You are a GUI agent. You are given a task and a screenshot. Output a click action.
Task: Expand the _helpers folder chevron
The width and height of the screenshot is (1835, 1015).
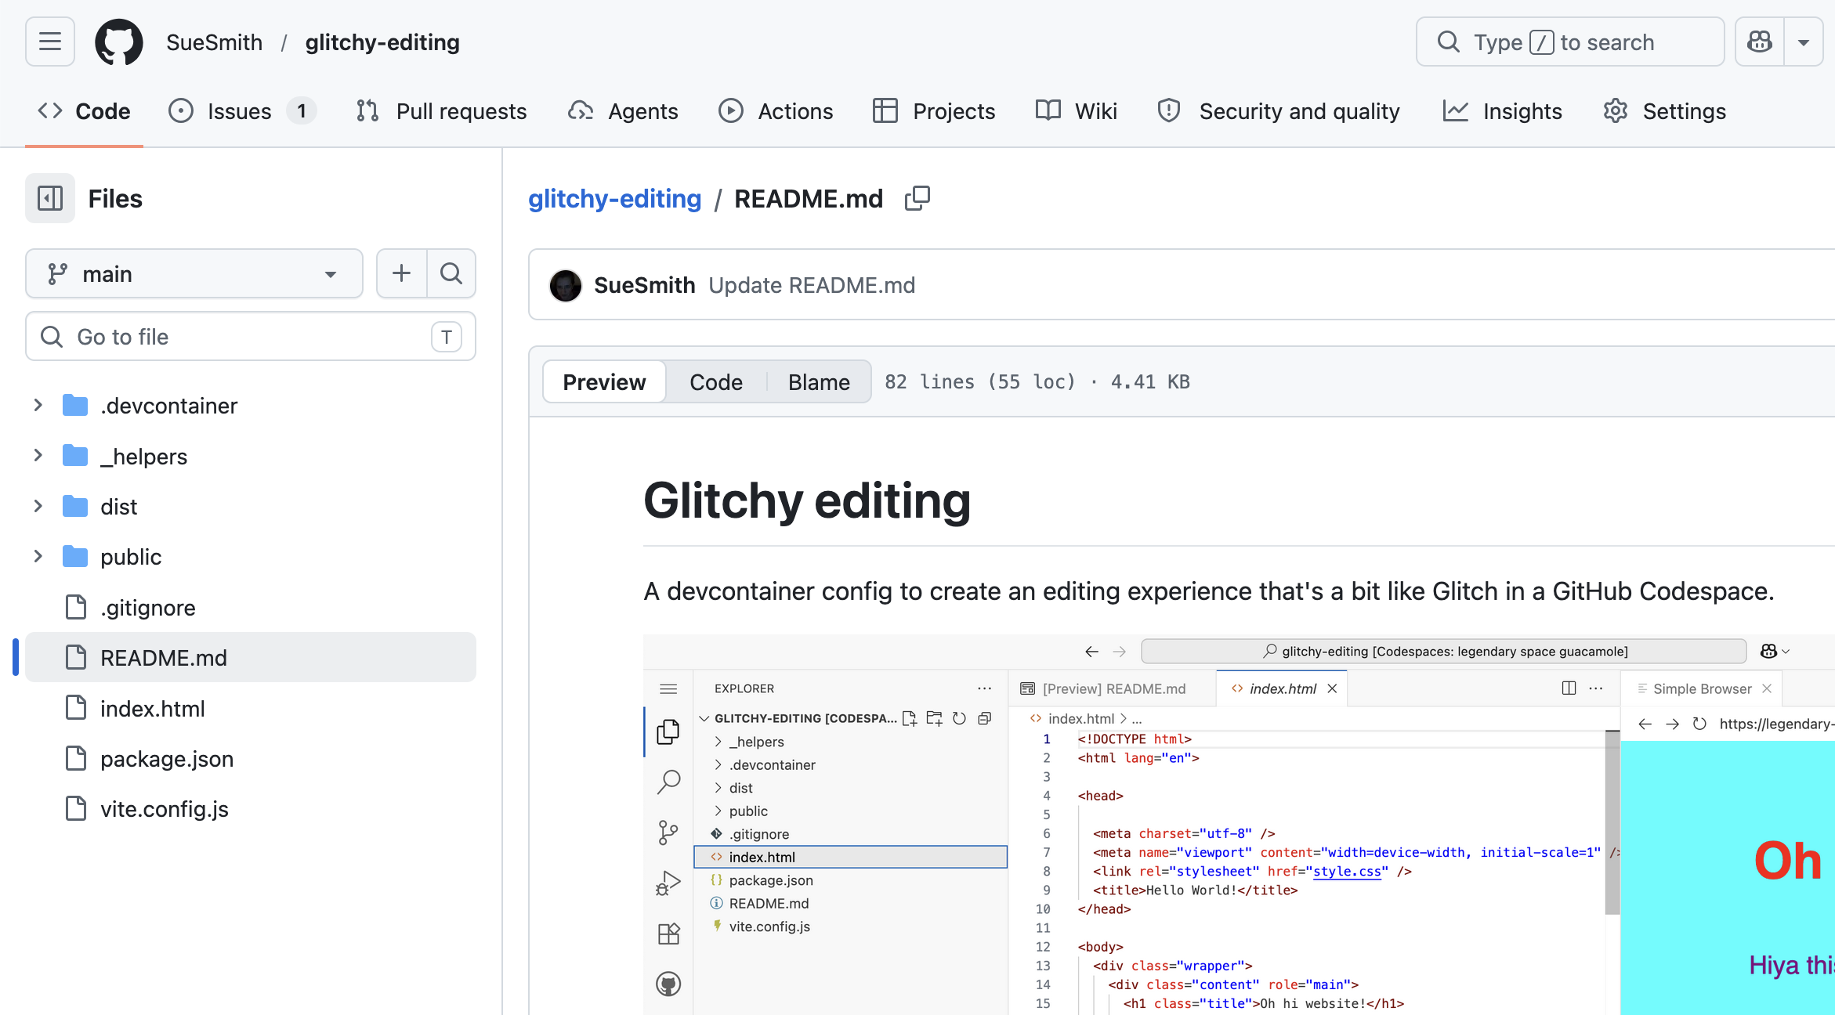tap(38, 455)
